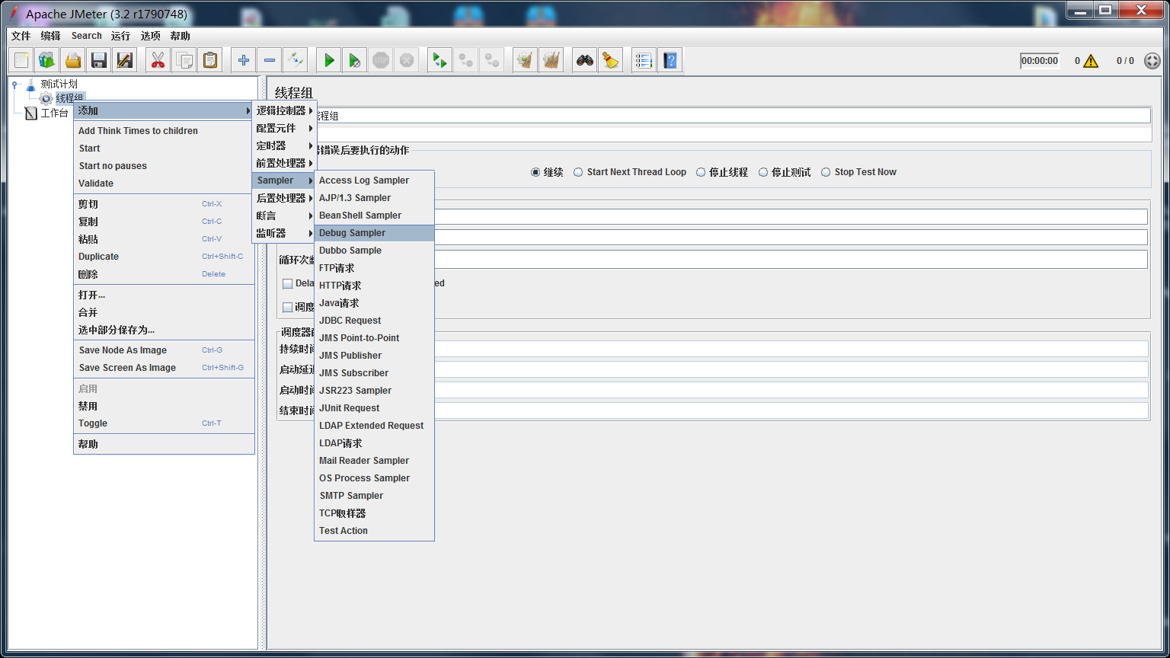
Task: Click Validate in context menu
Action: 164,184
